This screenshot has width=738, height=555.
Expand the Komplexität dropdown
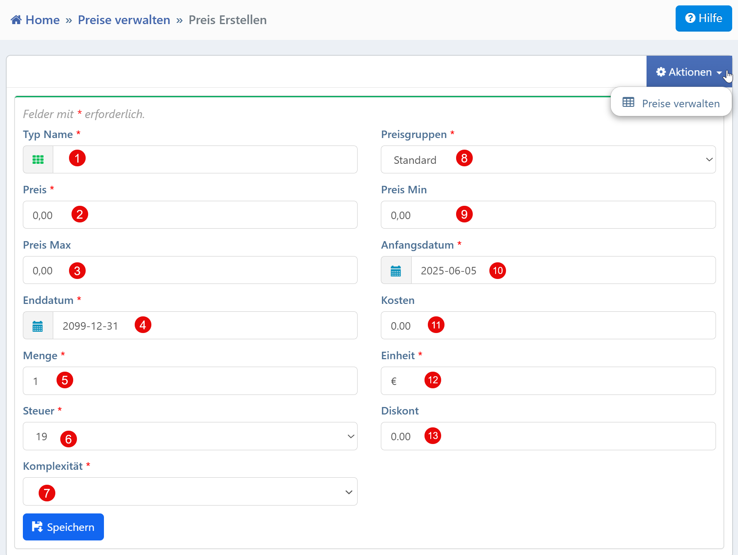coord(190,491)
